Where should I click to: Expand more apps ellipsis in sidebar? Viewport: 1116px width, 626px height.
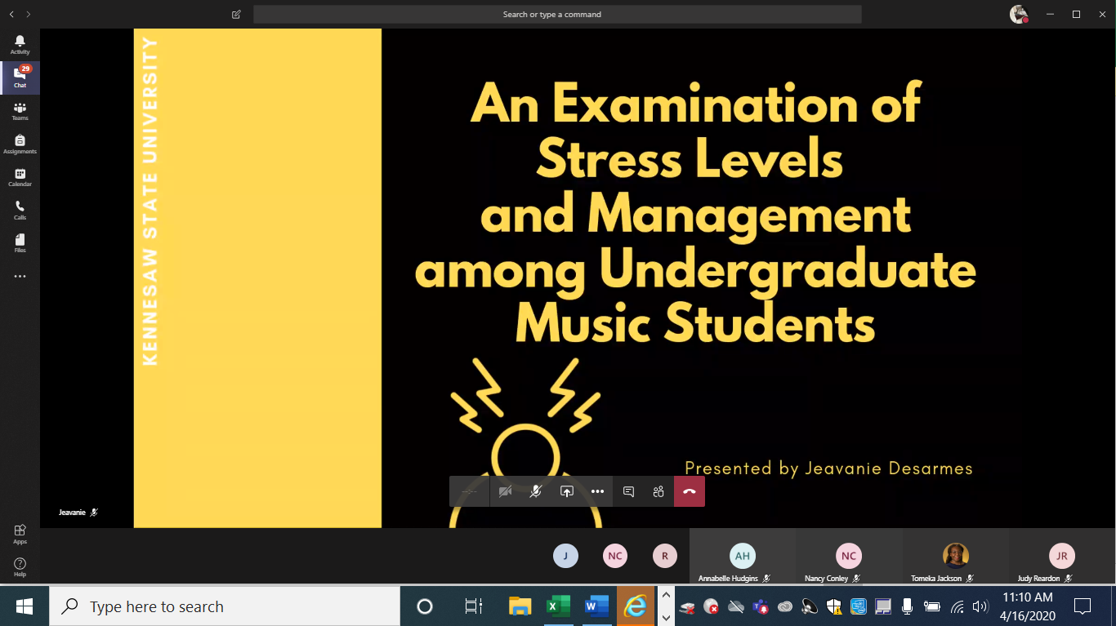pos(20,277)
